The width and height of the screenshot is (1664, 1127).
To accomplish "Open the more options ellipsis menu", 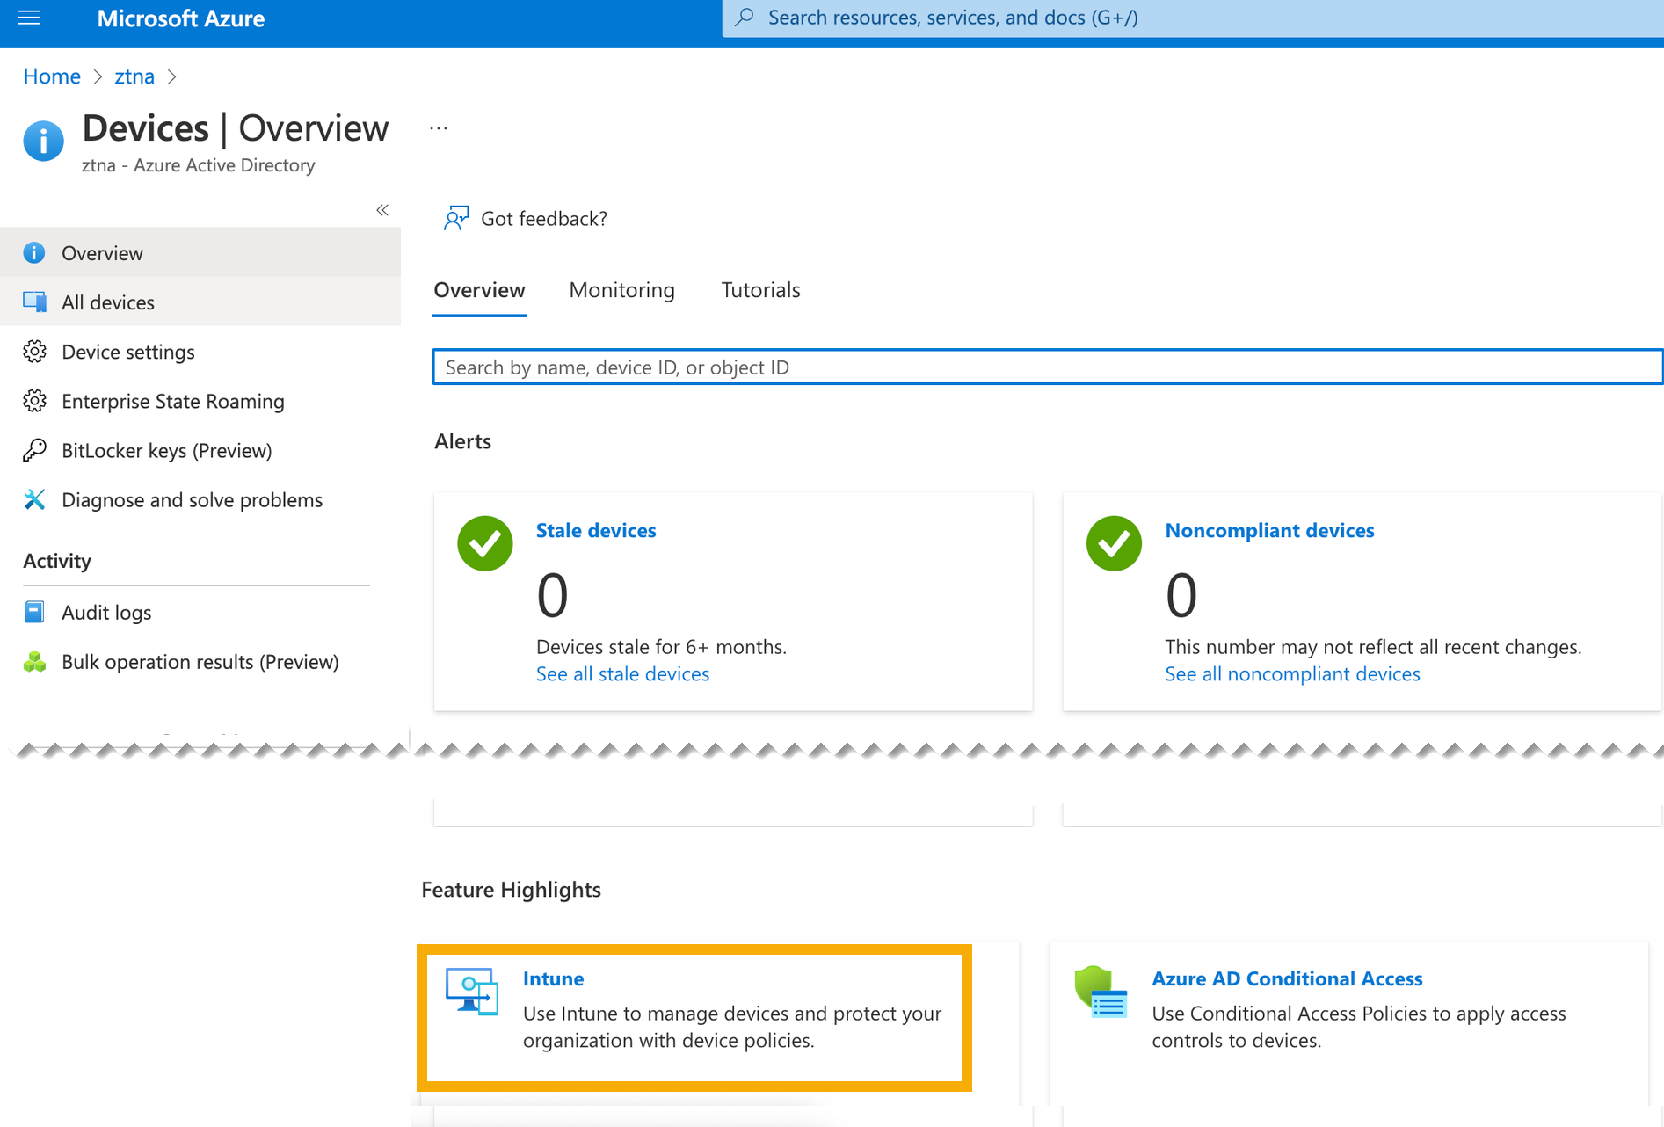I will tap(439, 128).
